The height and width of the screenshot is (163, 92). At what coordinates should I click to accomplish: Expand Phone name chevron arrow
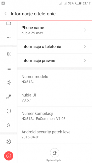(85, 30)
